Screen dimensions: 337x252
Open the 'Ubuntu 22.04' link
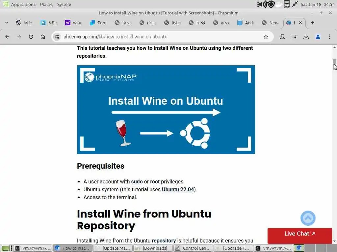pyautogui.click(x=178, y=189)
